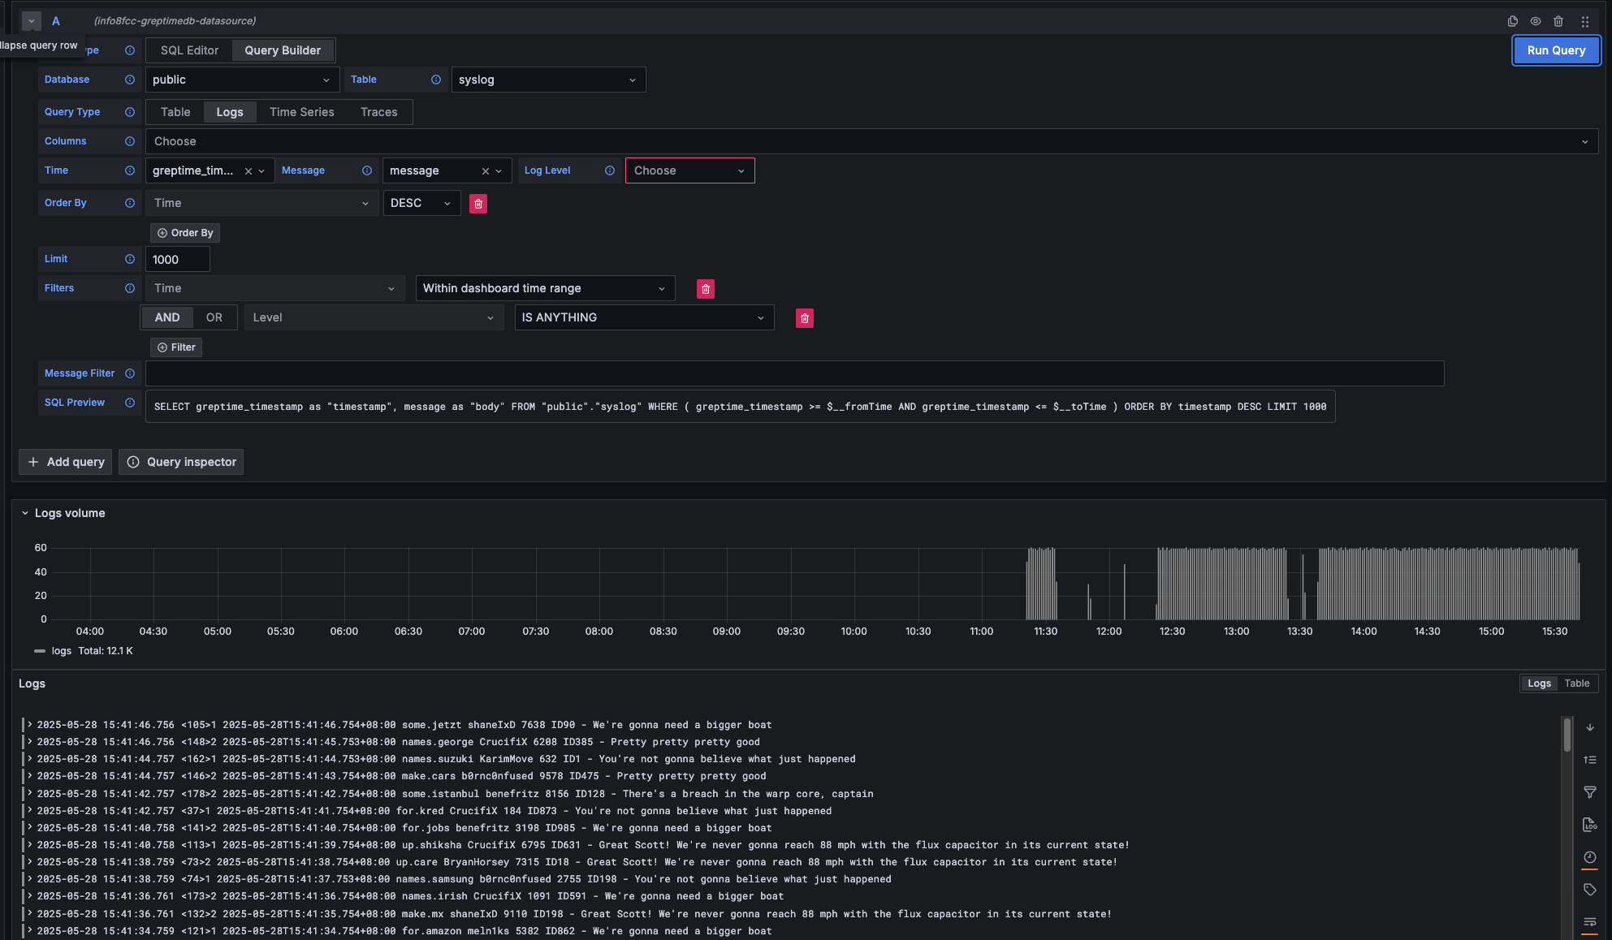Click the labels tag icon in logs sidebar
Viewport: 1612px width, 940px height.
(1590, 890)
